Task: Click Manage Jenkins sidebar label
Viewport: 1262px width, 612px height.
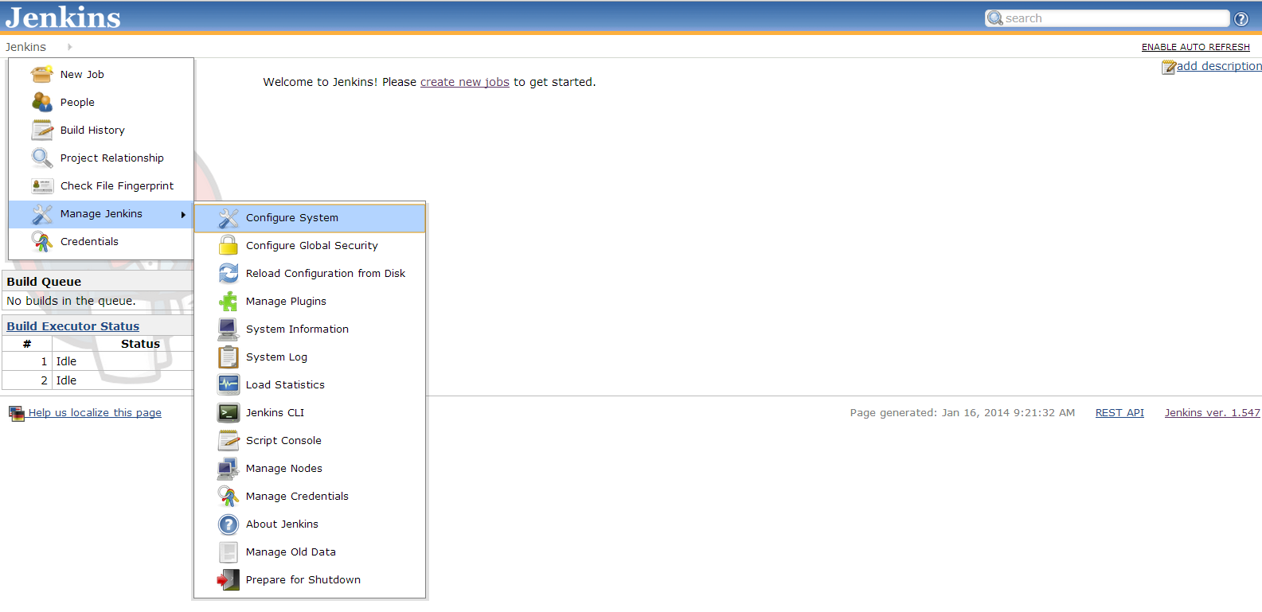Action: pyautogui.click(x=101, y=214)
